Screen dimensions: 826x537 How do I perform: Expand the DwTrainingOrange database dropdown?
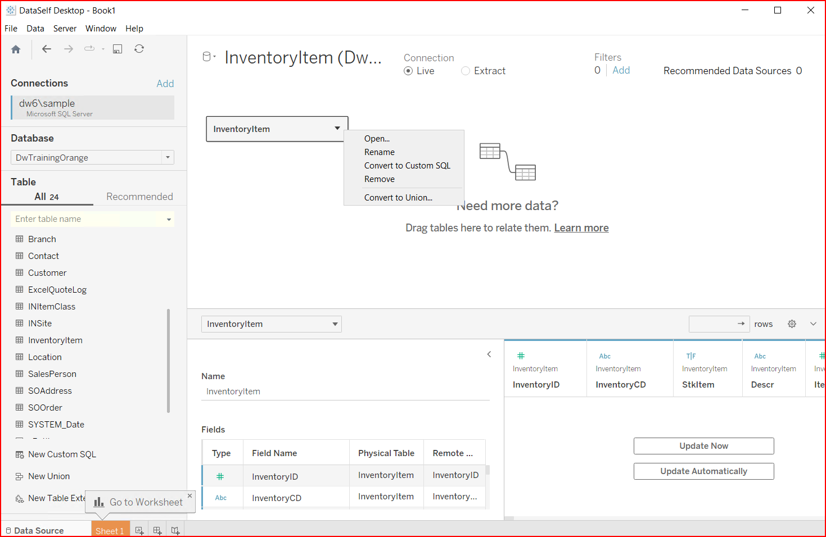tap(168, 158)
